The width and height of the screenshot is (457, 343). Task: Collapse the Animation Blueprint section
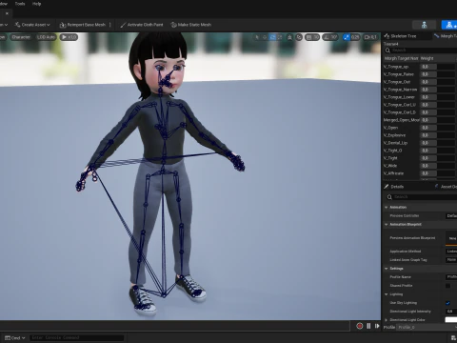pyautogui.click(x=387, y=225)
